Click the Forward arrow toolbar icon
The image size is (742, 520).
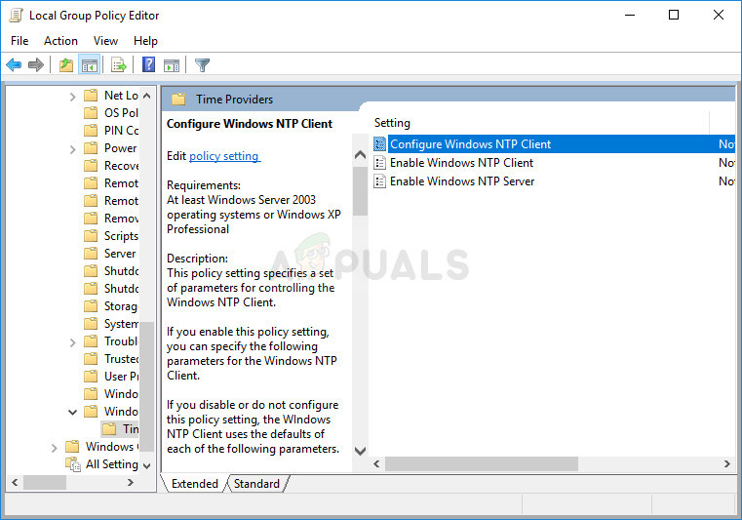point(36,64)
